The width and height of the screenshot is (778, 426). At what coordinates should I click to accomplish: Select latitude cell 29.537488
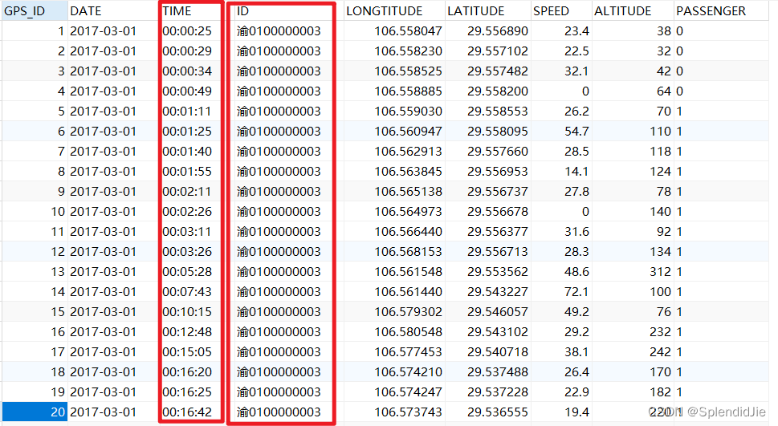tap(498, 372)
